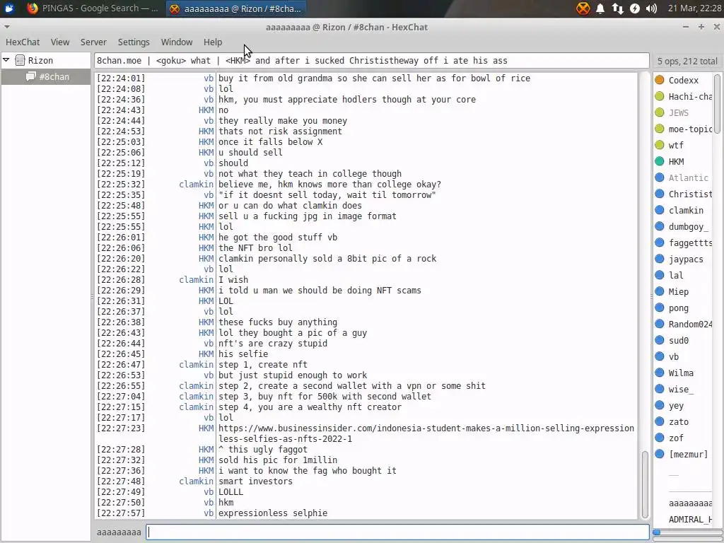Switch to Firefox PINGAS Google Search window

[93, 8]
